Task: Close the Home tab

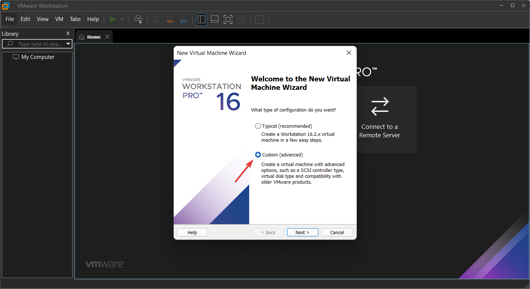Action: pyautogui.click(x=107, y=37)
